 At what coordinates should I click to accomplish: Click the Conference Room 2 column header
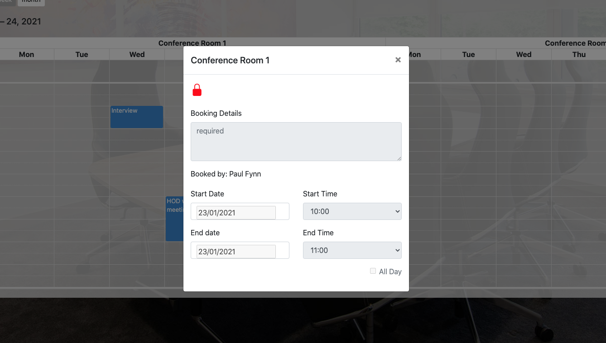pos(574,43)
